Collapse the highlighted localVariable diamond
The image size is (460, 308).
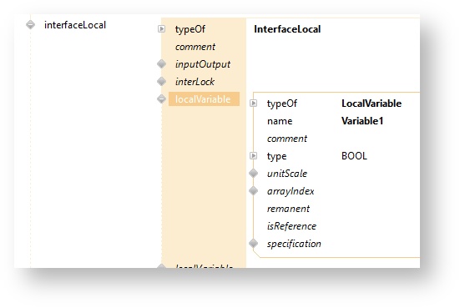pos(162,98)
